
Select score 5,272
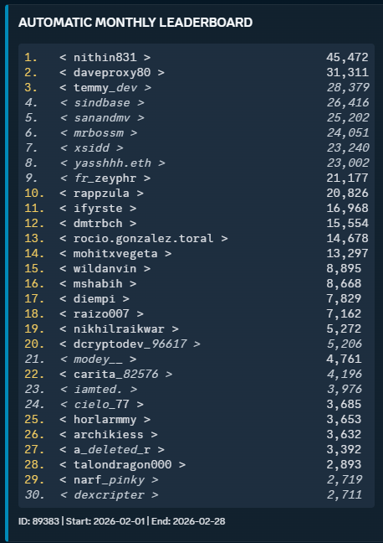[x=344, y=329]
